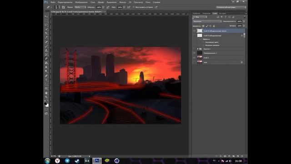This screenshot has width=291, height=164.
Task: Open Telegram from the taskbar
Action: point(67,161)
